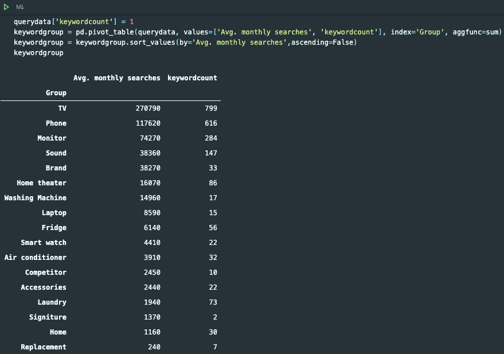The height and width of the screenshot is (354, 504).
Task: Click keywordcount 7 in the Replacement row
Action: point(215,347)
